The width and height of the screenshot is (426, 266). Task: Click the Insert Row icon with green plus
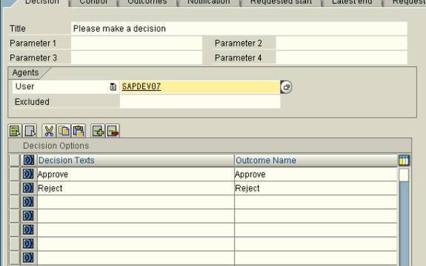[97, 130]
